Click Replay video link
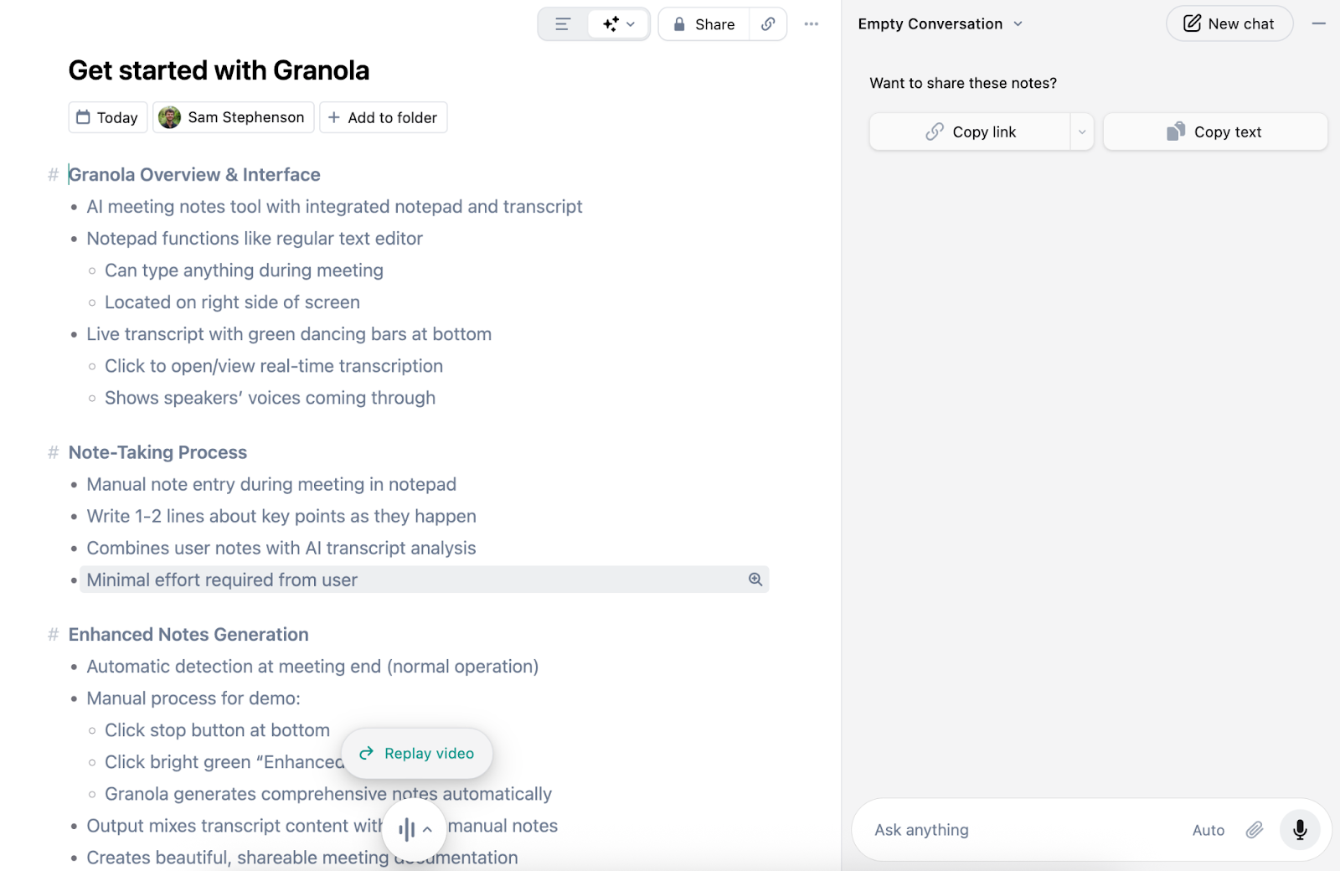Viewport: 1340px width, 871px height. [x=417, y=754]
